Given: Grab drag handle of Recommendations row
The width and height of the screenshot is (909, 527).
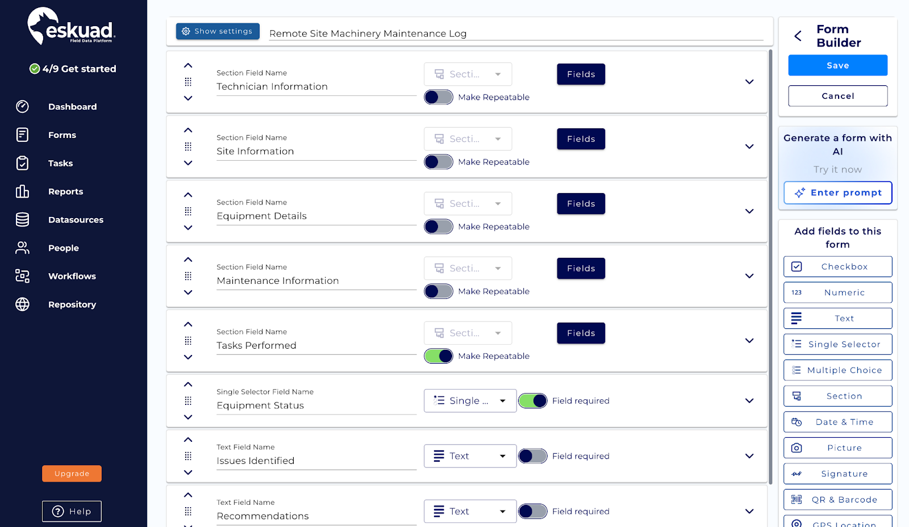Looking at the screenshot, I should (x=188, y=511).
